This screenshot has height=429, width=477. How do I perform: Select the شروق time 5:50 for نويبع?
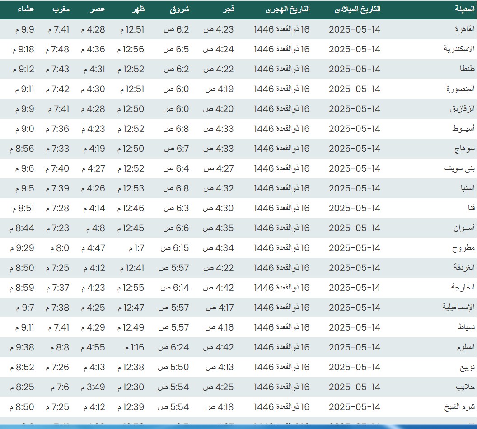173,367
